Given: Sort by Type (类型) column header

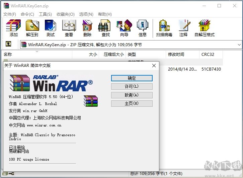Looking at the screenshot, I should click(x=146, y=55).
